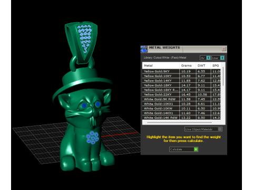Click the 11.58 grams value
253x190 pixels.
pos(186,99)
